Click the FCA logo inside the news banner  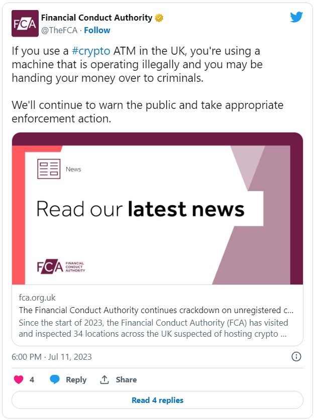click(x=61, y=267)
